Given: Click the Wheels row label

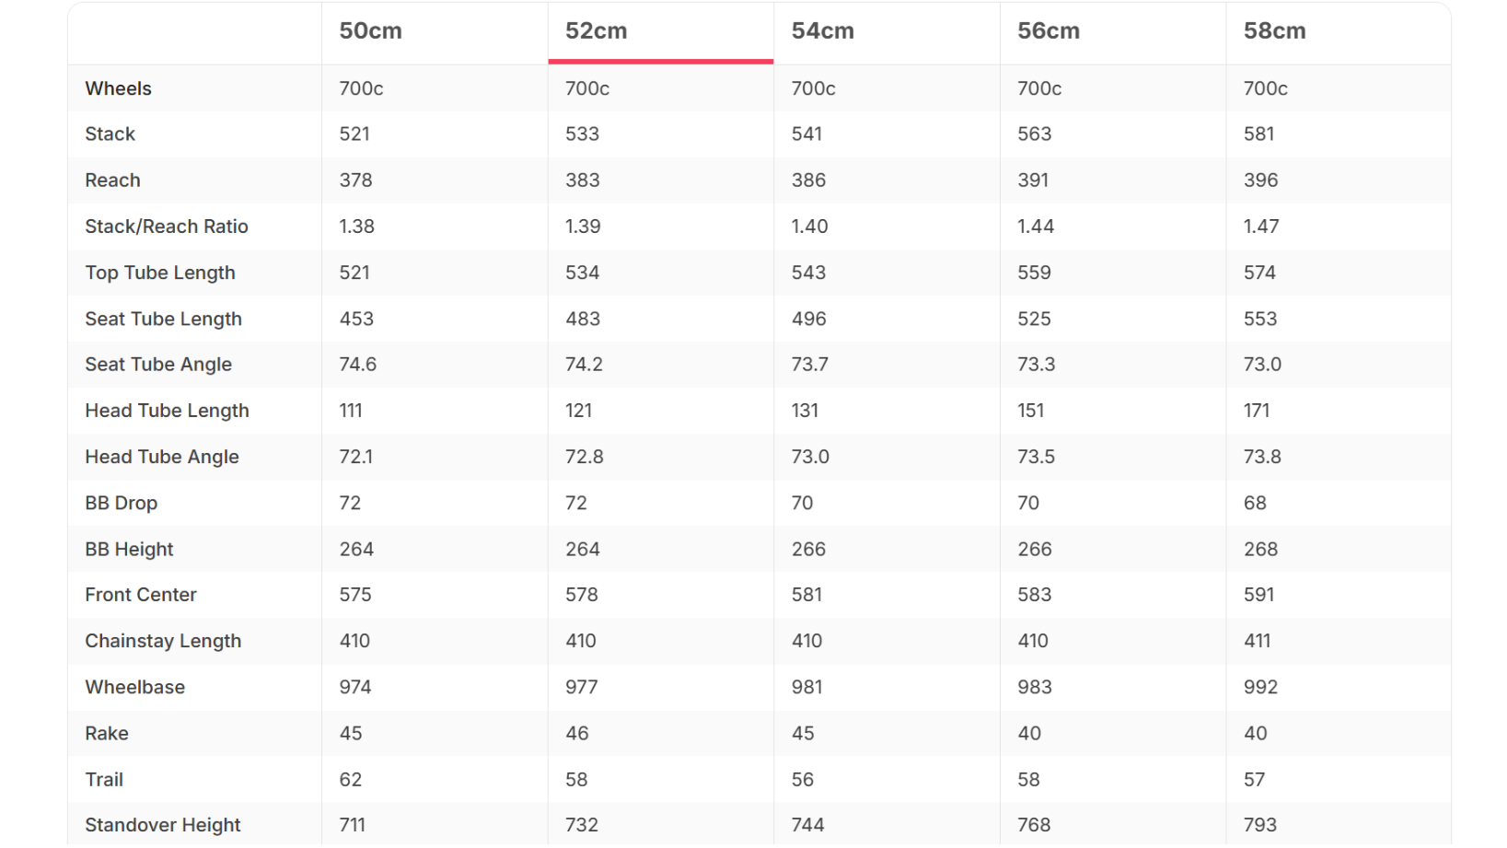Looking at the screenshot, I should pyautogui.click(x=118, y=88).
